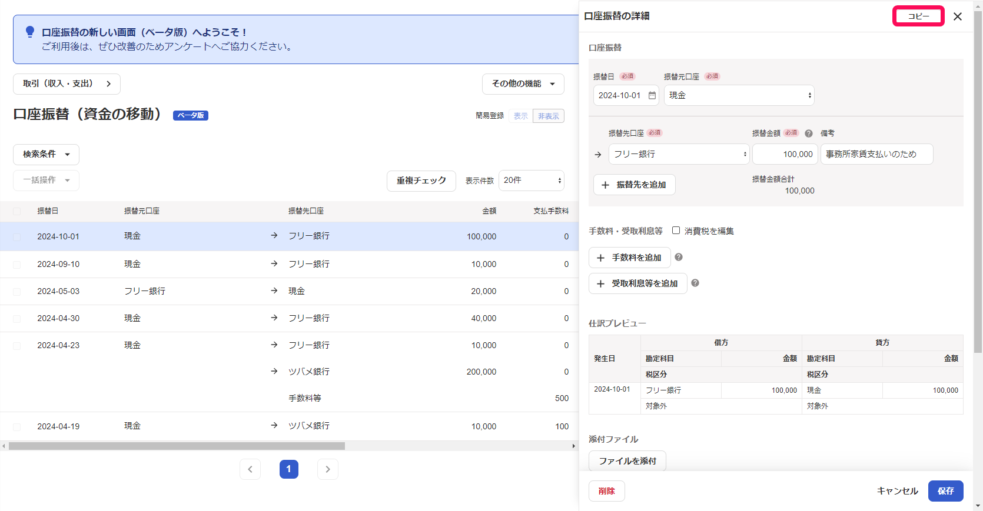Toggle the select-all checkbox in table header
The image size is (983, 511).
[16, 211]
